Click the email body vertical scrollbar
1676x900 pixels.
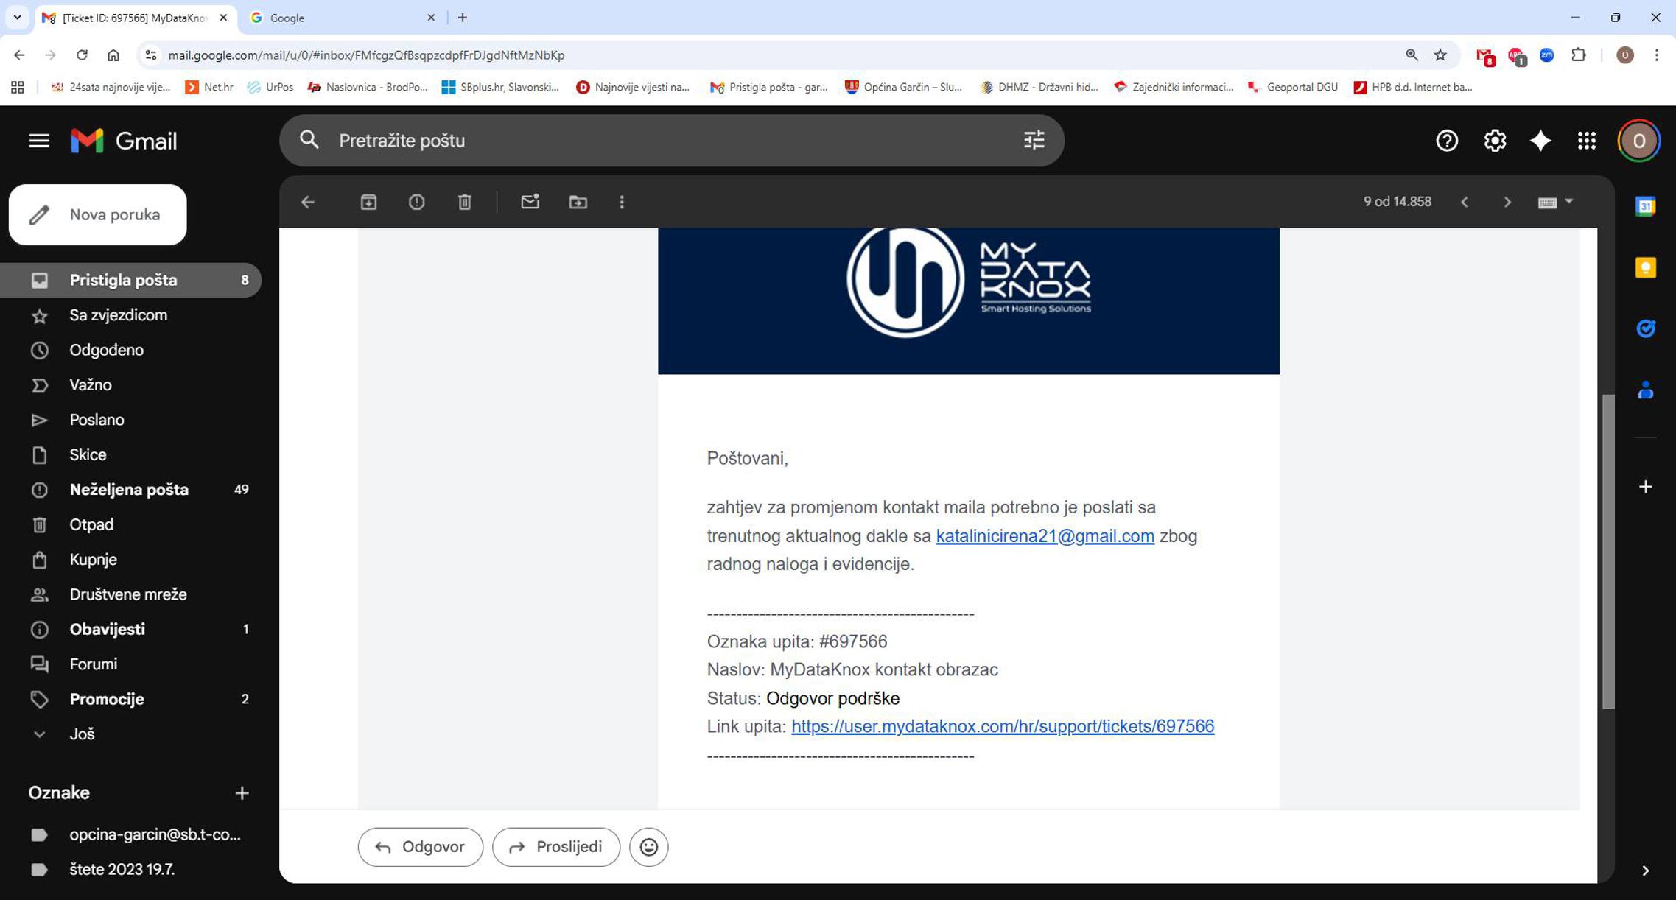coord(1608,552)
